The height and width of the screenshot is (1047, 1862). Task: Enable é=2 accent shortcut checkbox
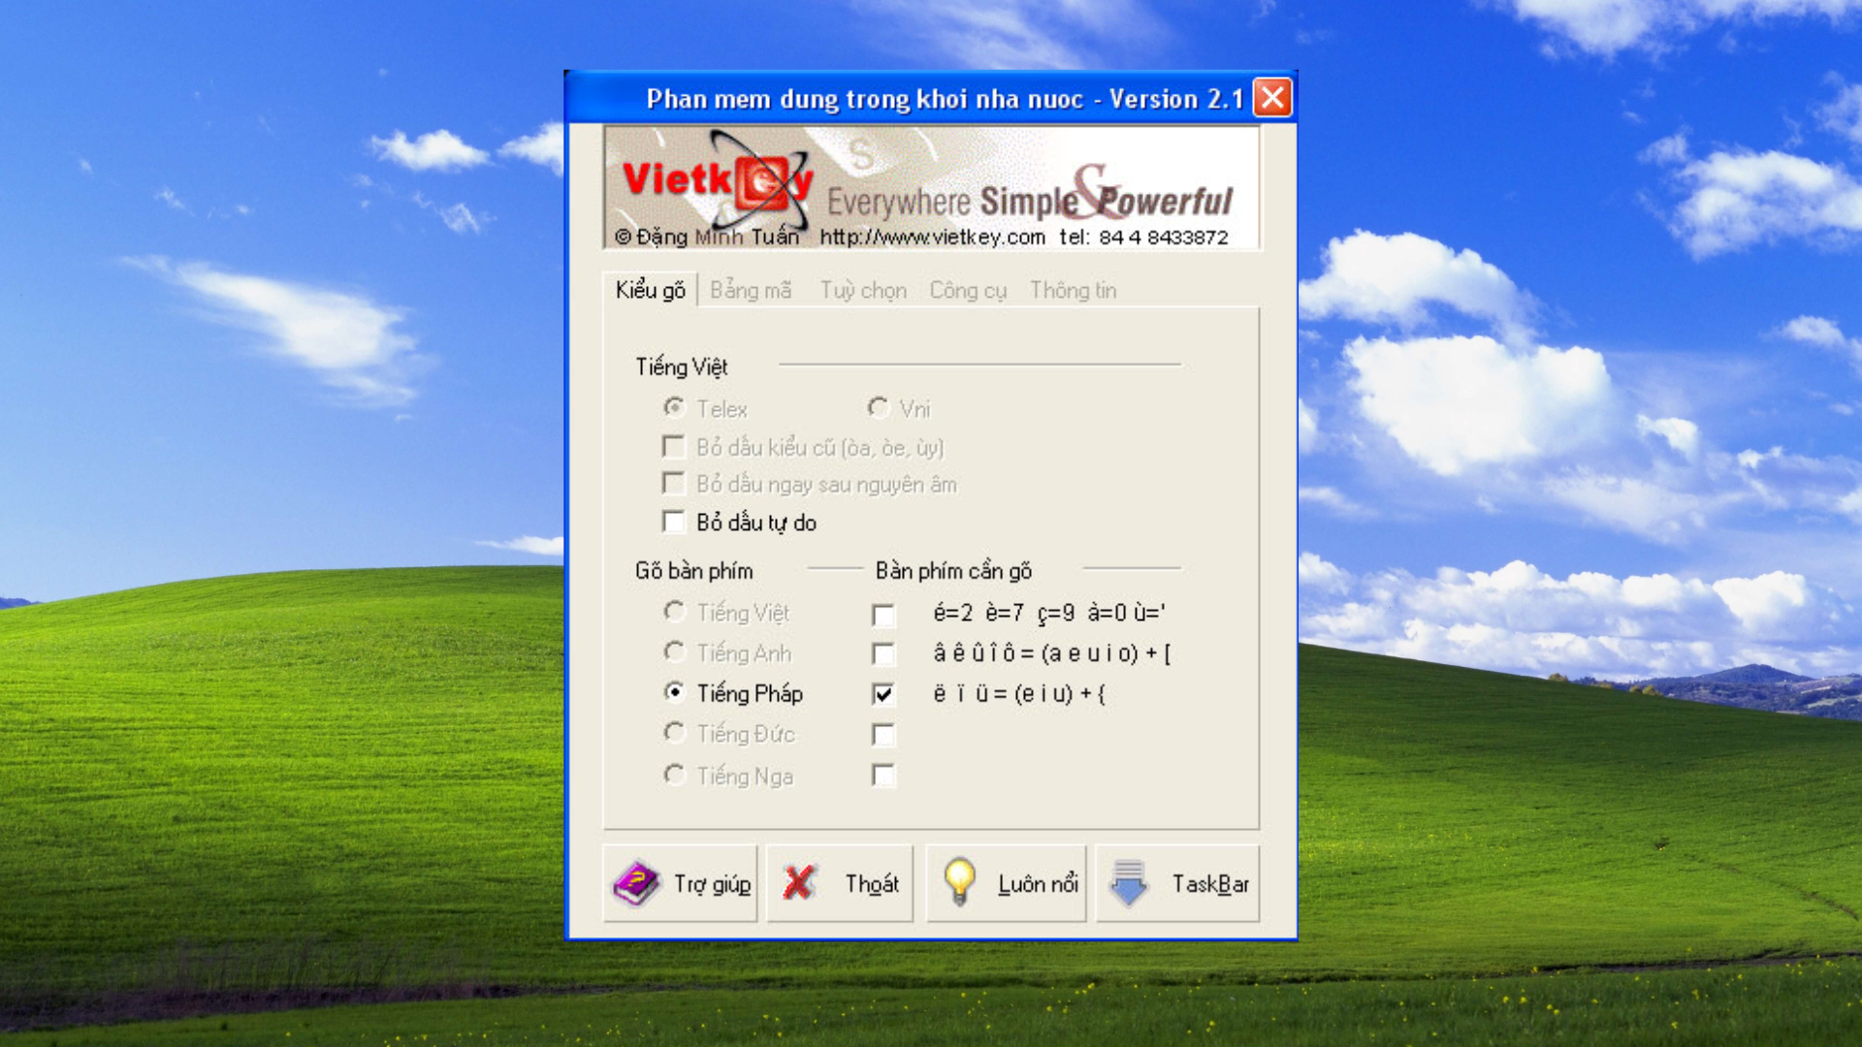pyautogui.click(x=883, y=613)
